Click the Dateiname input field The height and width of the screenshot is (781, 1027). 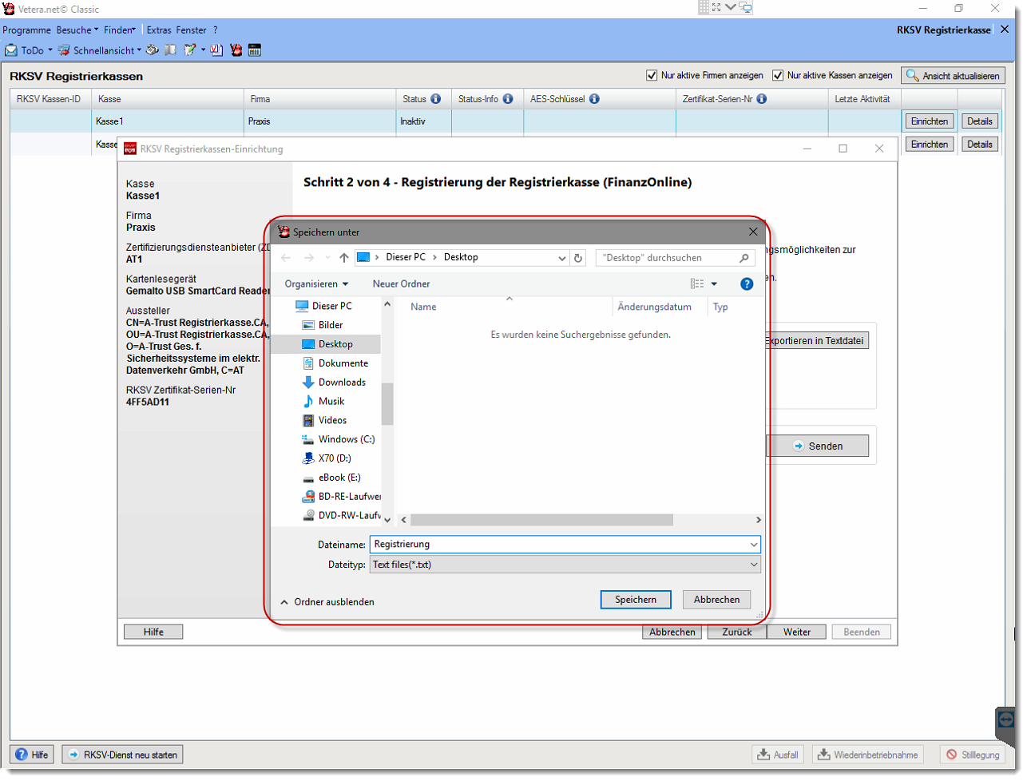pyautogui.click(x=559, y=545)
